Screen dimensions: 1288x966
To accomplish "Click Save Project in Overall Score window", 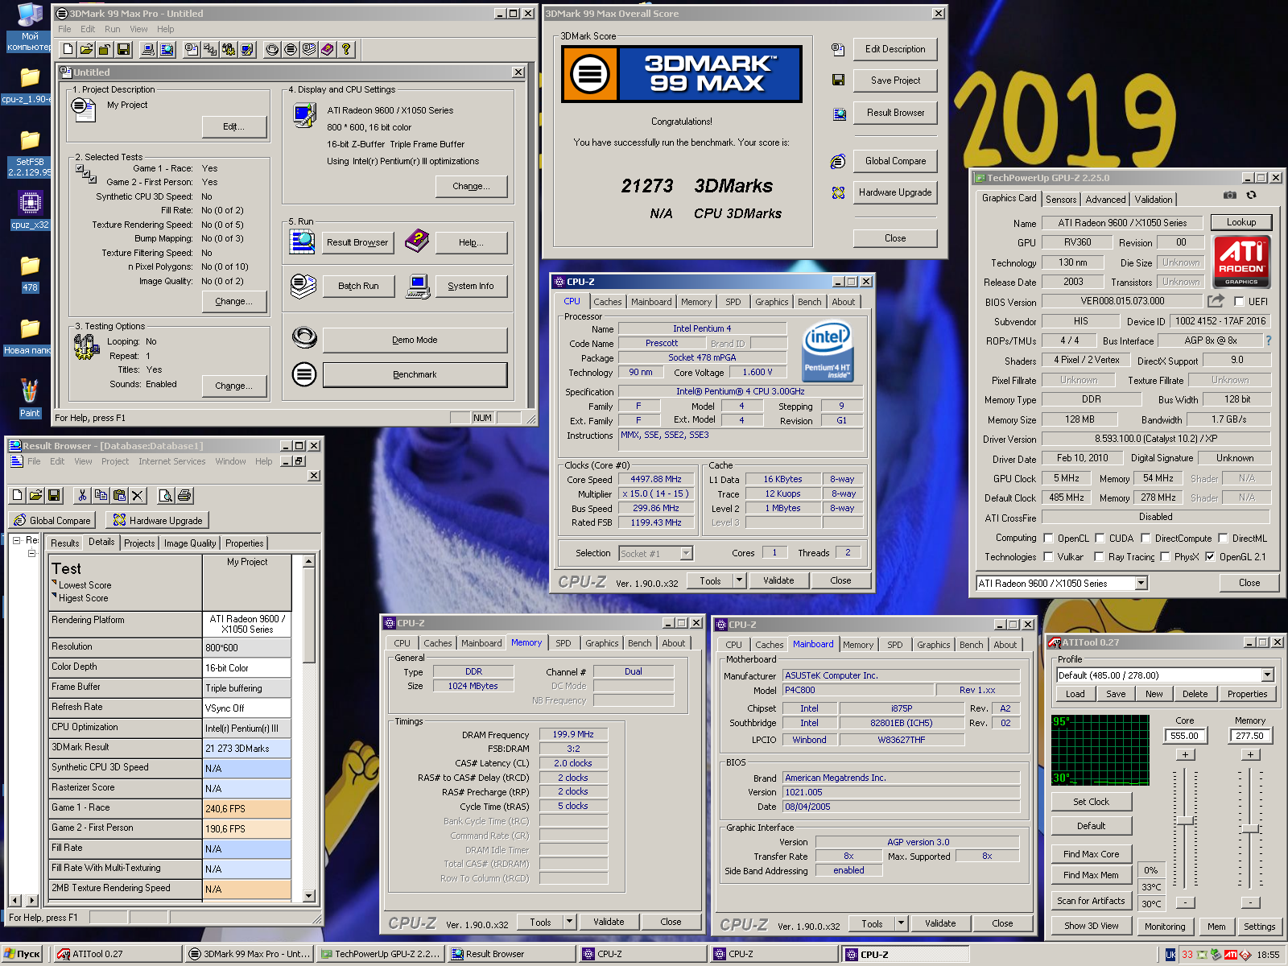I will tap(895, 80).
